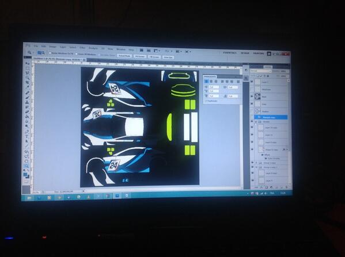This screenshot has height=257, width=345.
Task: Open the Image menu
Action: pyautogui.click(x=52, y=47)
